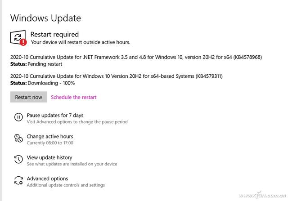Select Pause updates for 7 days

tap(55, 115)
